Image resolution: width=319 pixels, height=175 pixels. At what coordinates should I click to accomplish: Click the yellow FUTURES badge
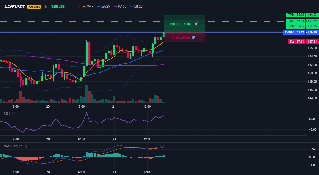tap(34, 6)
